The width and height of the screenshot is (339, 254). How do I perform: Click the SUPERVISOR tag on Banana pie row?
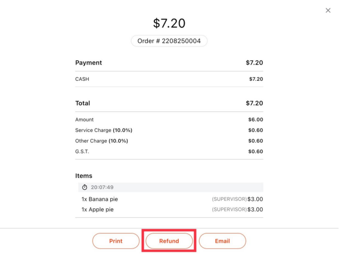pyautogui.click(x=229, y=199)
